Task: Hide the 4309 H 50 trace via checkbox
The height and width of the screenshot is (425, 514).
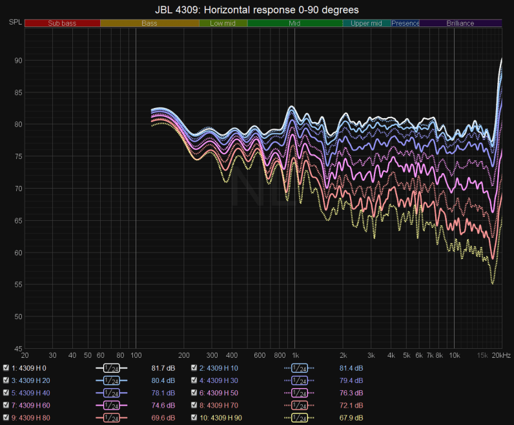Action: [x=194, y=393]
